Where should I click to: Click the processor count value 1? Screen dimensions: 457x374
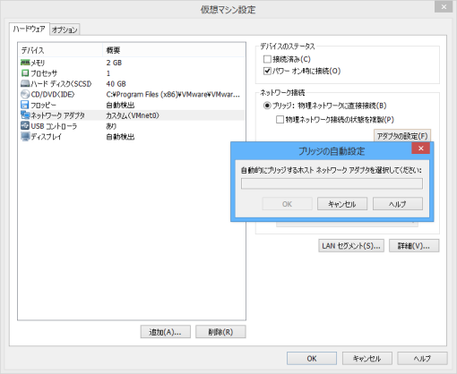point(108,73)
